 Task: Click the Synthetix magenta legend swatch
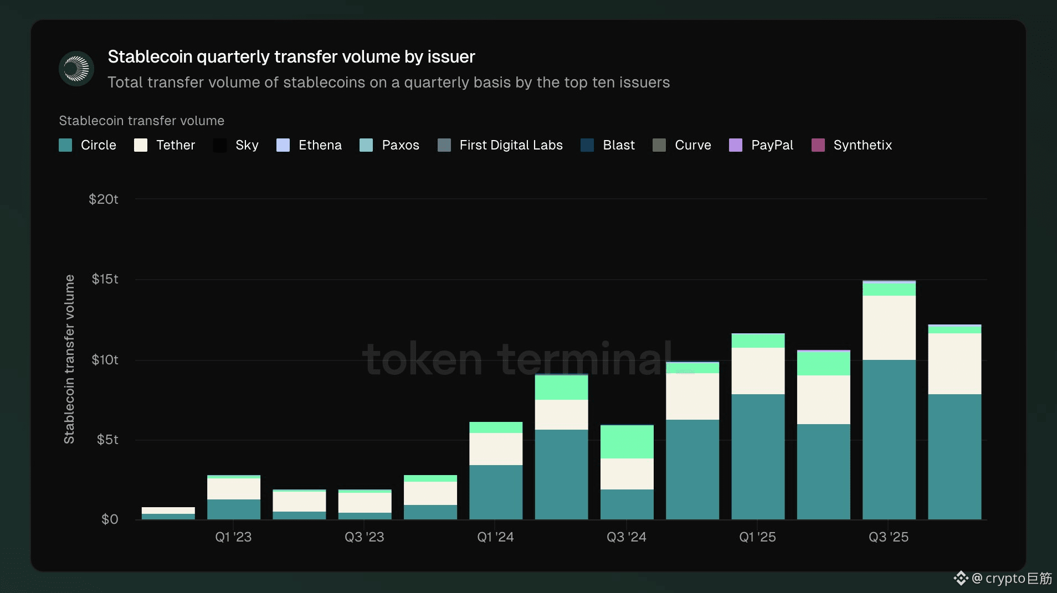coord(818,145)
